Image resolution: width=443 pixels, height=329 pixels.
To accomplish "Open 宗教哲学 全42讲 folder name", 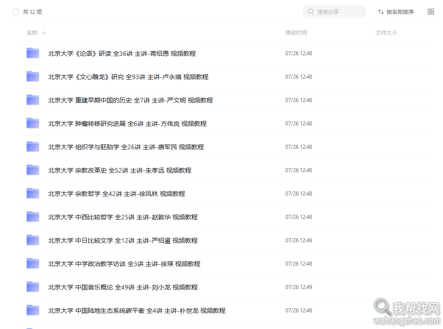I will [x=117, y=194].
